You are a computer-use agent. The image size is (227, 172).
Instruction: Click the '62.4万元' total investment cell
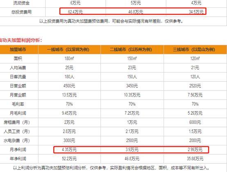(75, 12)
